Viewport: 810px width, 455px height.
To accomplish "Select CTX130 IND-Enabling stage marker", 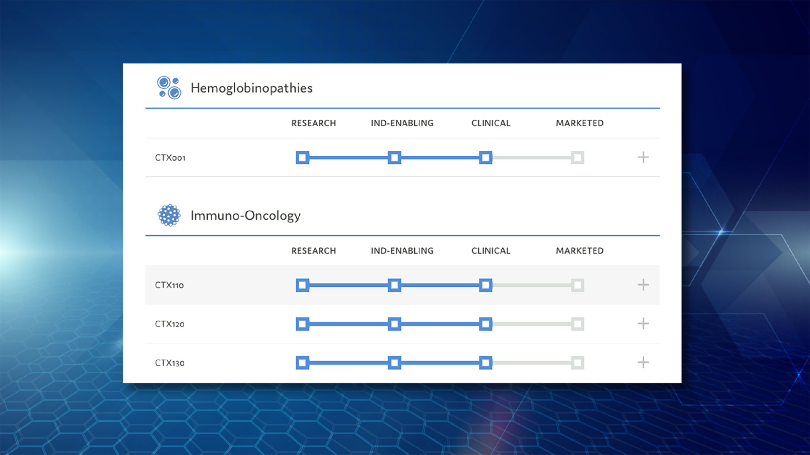I will [394, 363].
